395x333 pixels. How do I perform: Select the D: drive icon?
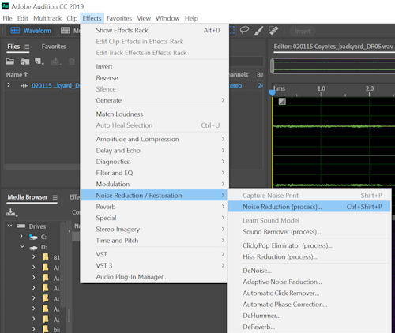33,248
